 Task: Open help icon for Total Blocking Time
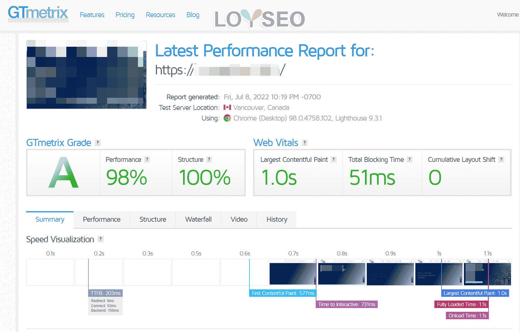(x=410, y=159)
